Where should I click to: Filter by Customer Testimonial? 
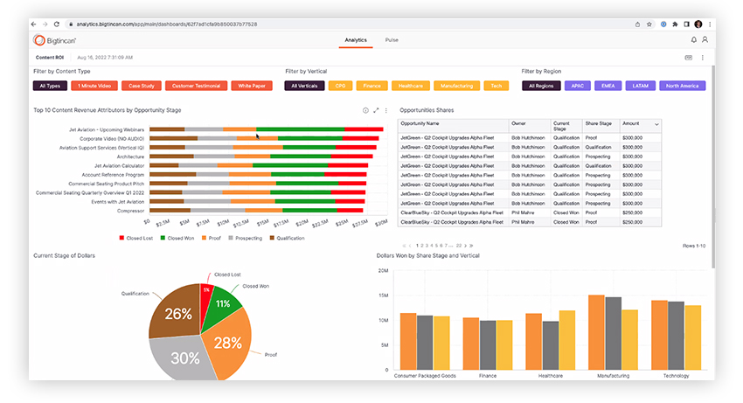tap(196, 86)
